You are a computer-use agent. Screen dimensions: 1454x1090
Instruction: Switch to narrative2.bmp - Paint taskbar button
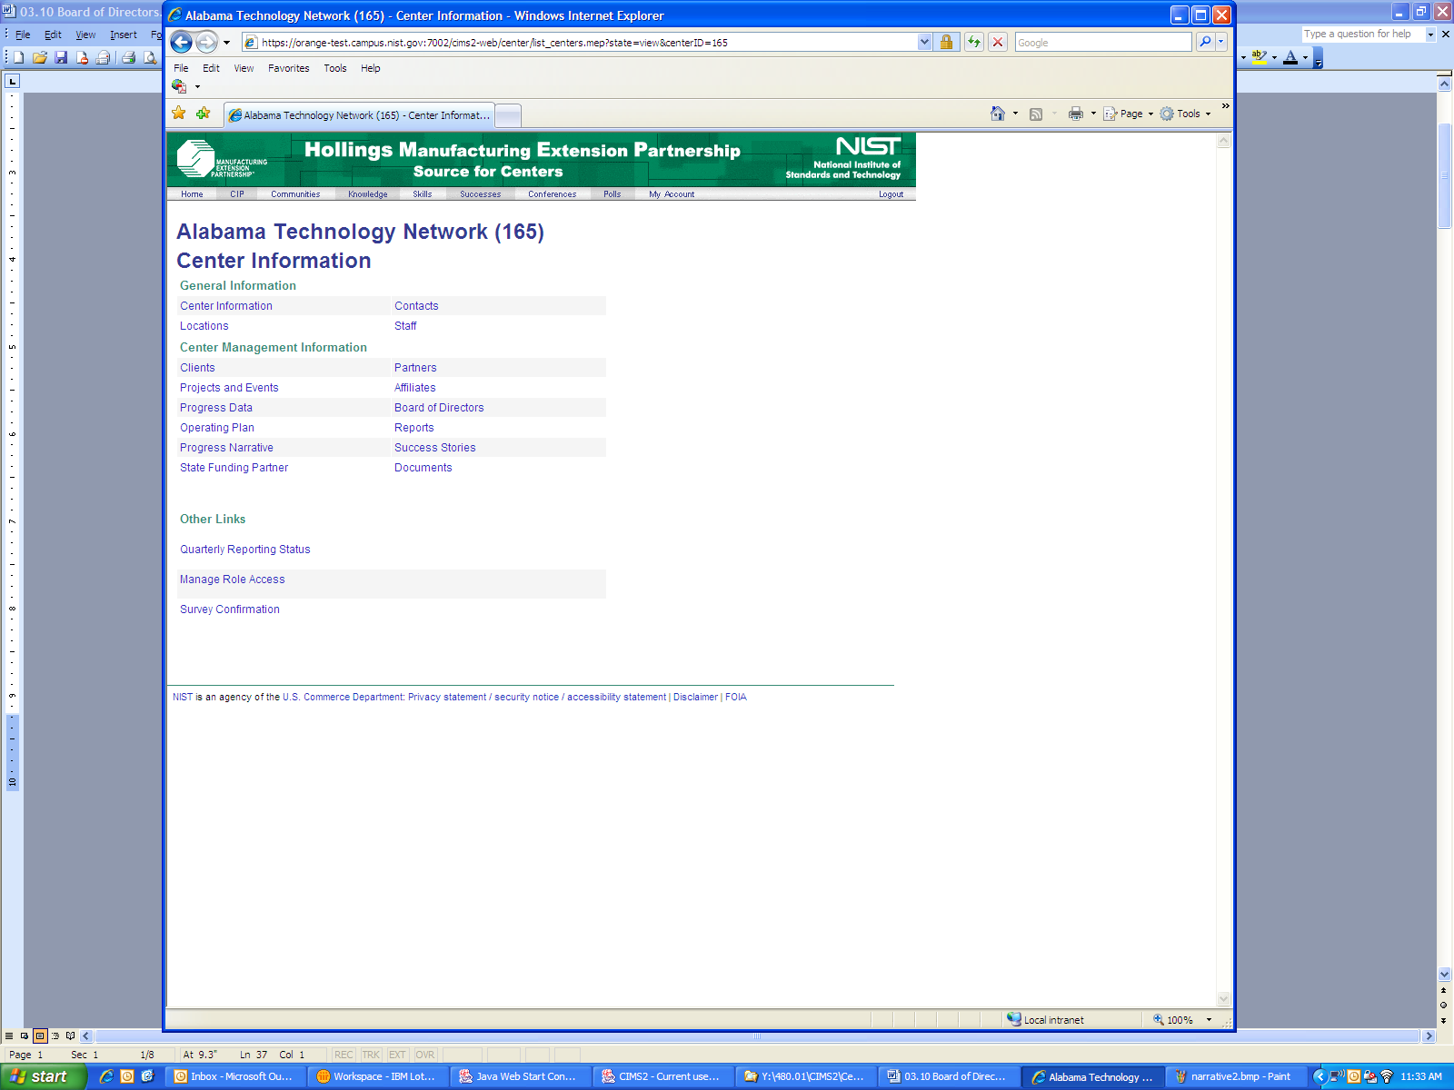(1236, 1076)
